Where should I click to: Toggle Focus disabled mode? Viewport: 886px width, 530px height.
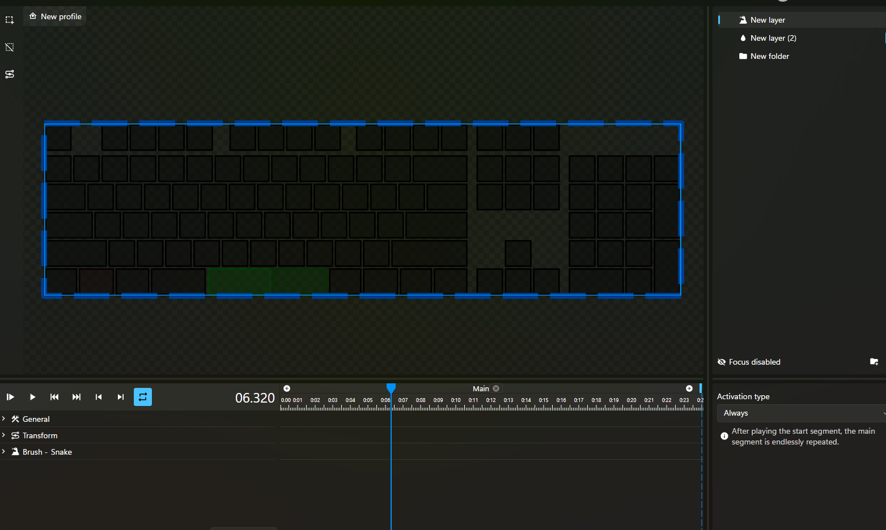coord(749,362)
